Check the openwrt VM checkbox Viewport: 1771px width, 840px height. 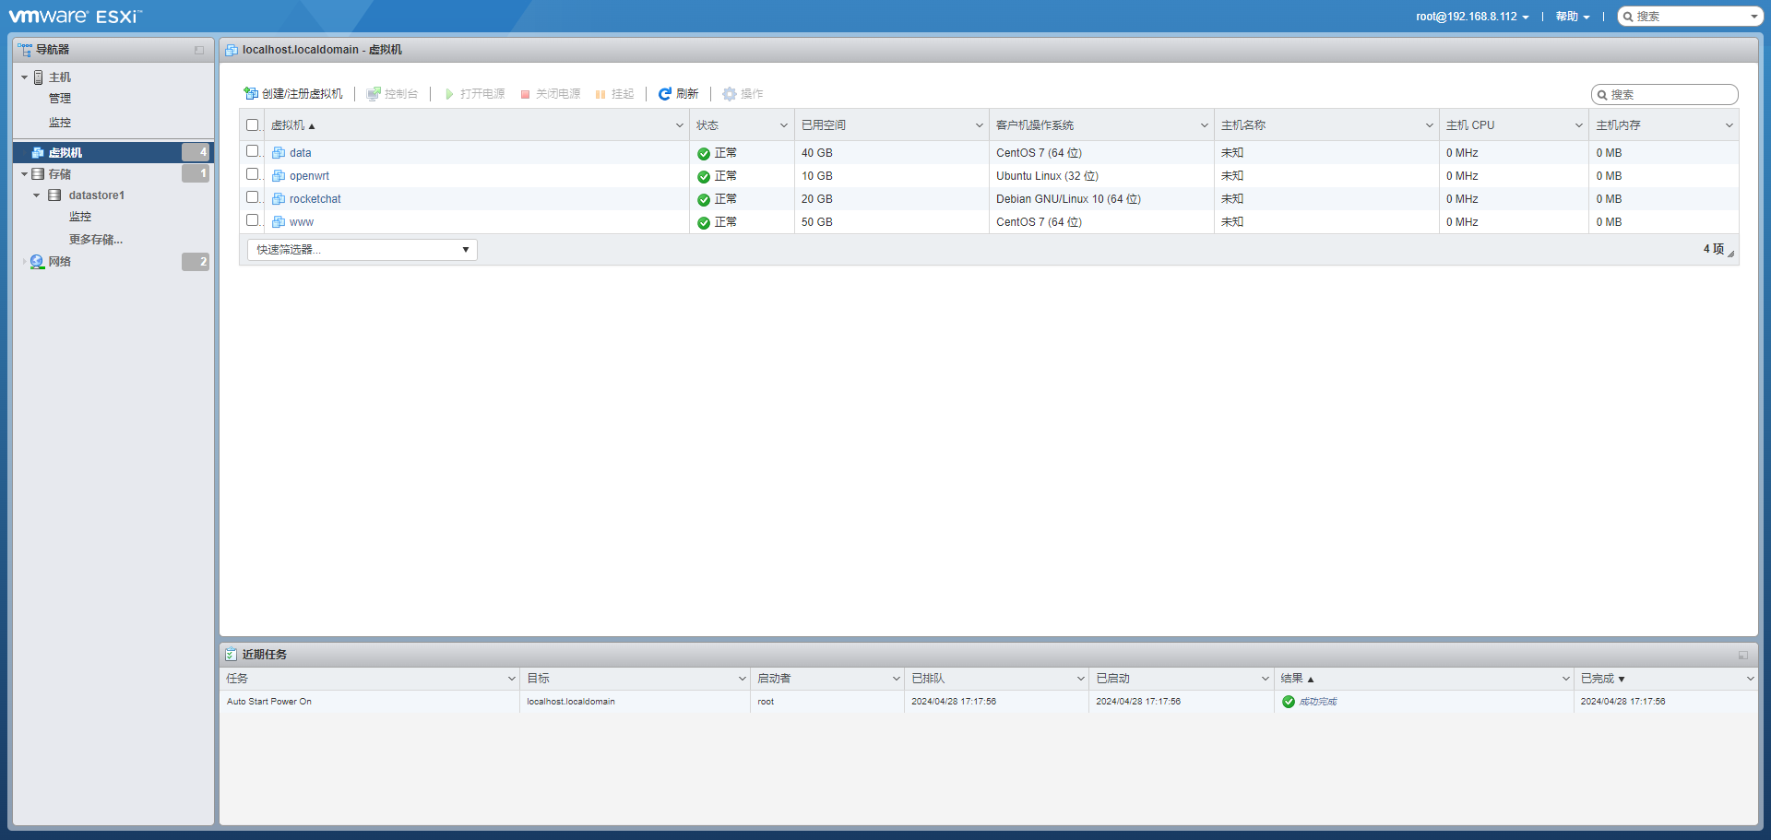coord(253,173)
